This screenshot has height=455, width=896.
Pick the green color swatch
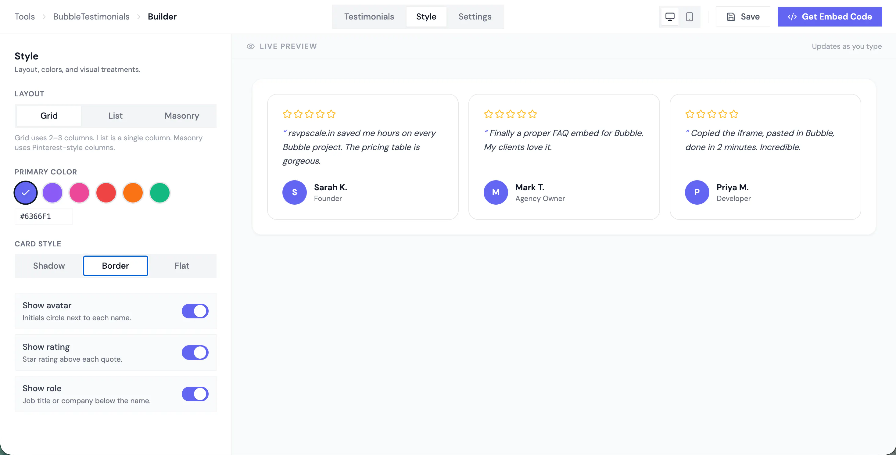[160, 192]
